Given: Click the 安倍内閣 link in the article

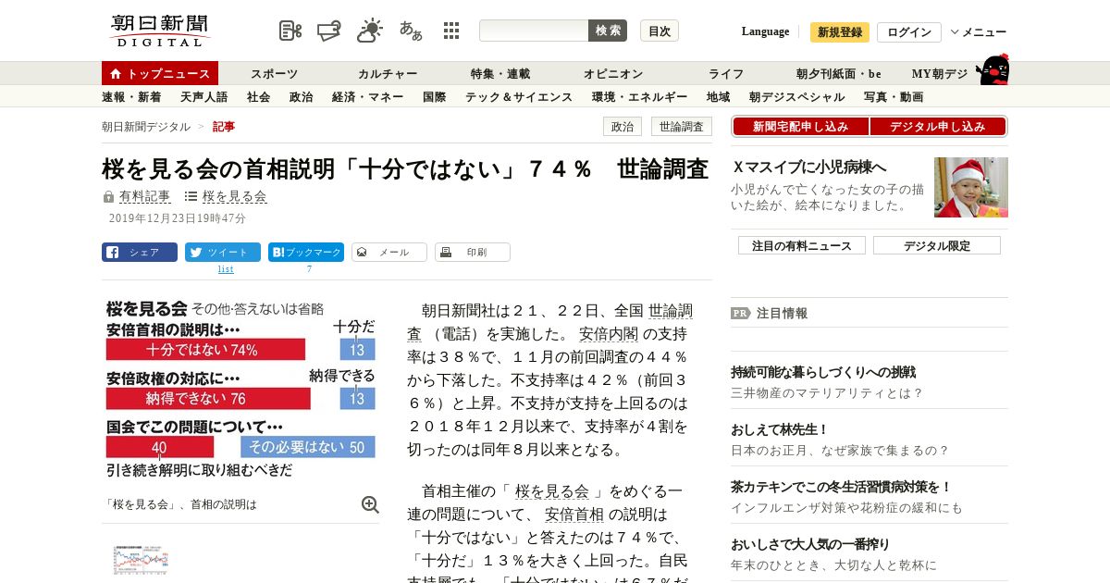Looking at the screenshot, I should tap(608, 333).
